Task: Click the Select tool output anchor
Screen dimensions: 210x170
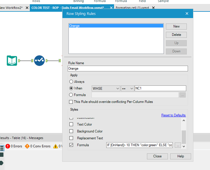Action: pos(47,61)
